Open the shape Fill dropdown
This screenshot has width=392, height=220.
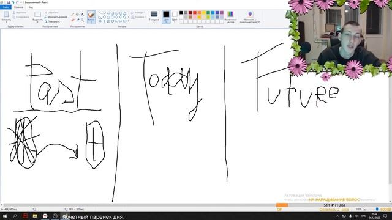click(x=138, y=17)
